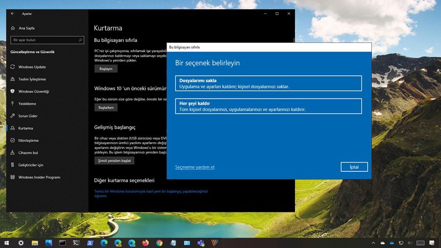Click the back arrow in Ayarlar
The height and width of the screenshot is (248, 441).
(x=12, y=13)
